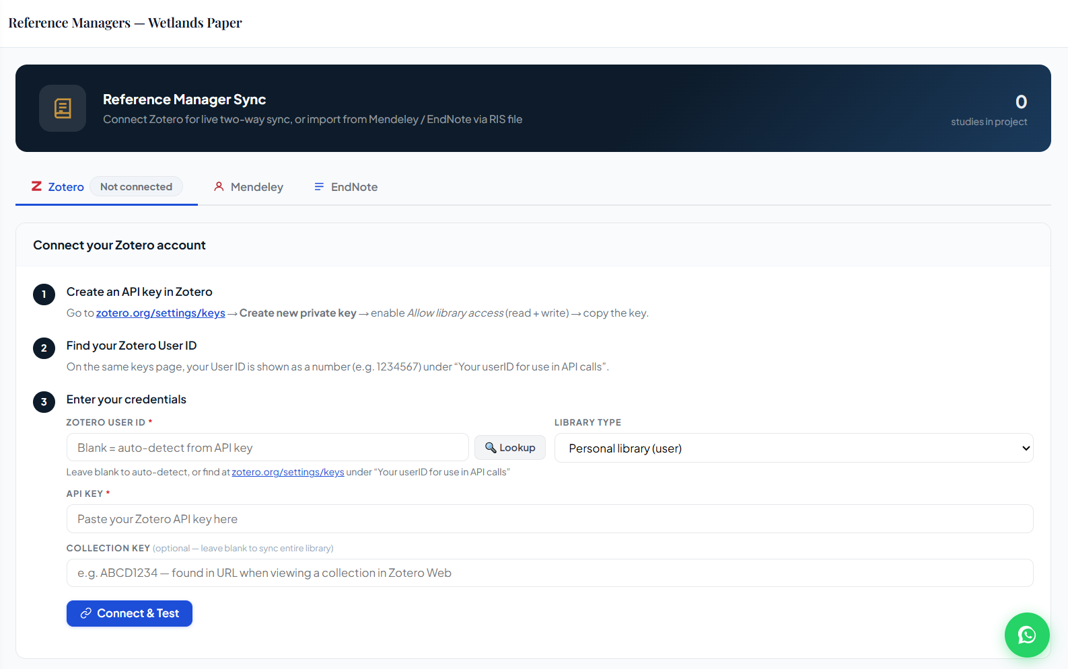Click the COLLECTION KEY label

pyautogui.click(x=108, y=548)
